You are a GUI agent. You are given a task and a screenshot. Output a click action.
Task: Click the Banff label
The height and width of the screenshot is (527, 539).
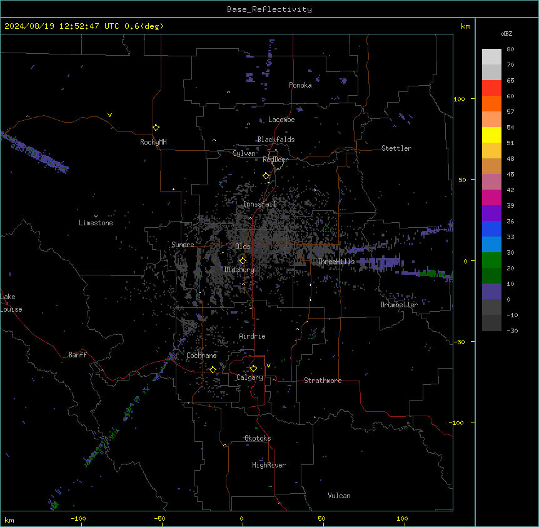[x=78, y=355]
